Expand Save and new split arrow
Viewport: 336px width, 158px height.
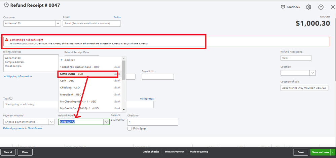[x=333, y=152]
